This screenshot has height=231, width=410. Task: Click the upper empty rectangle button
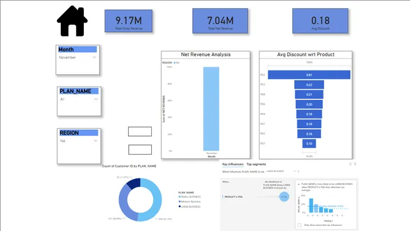pyautogui.click(x=140, y=132)
